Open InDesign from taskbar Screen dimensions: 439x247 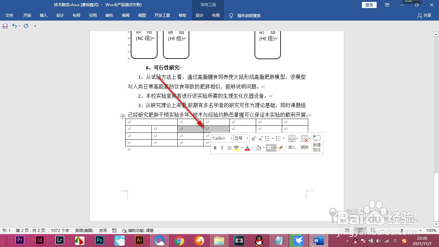(x=40, y=240)
